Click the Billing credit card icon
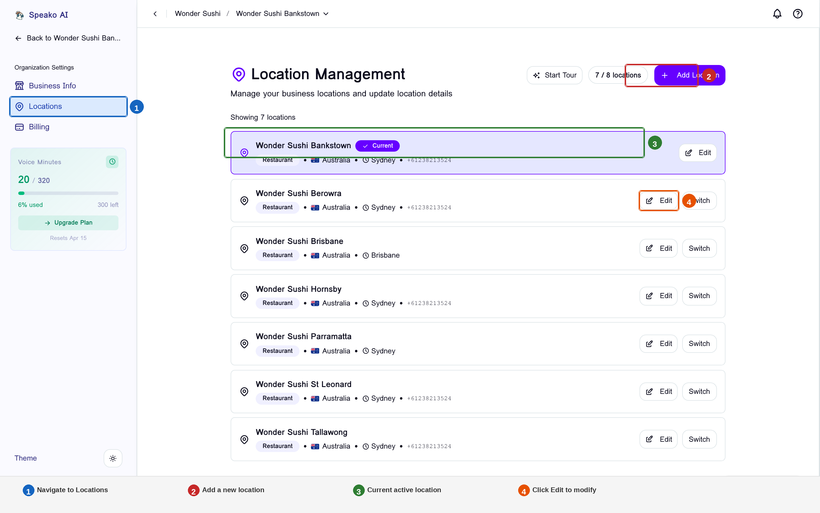This screenshot has height=513, width=820. (x=19, y=127)
